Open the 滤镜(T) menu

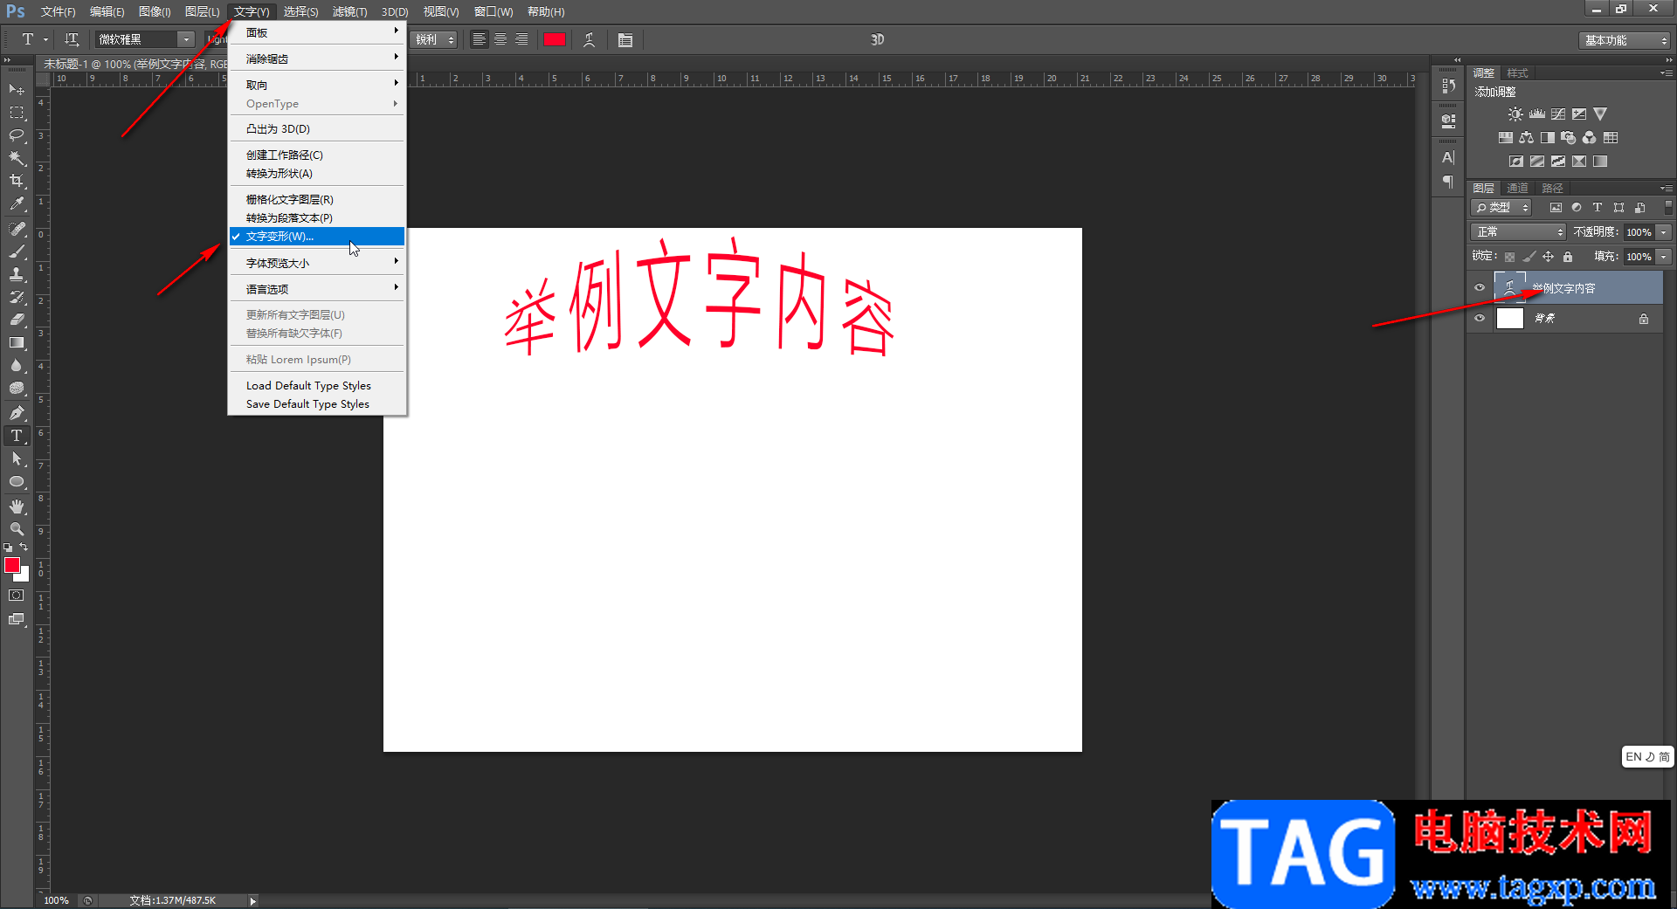[349, 11]
